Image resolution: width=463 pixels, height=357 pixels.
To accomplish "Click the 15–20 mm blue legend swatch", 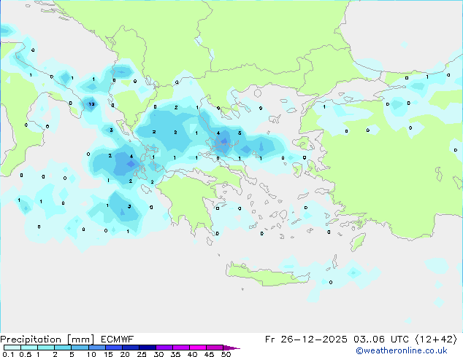I will [114, 348].
